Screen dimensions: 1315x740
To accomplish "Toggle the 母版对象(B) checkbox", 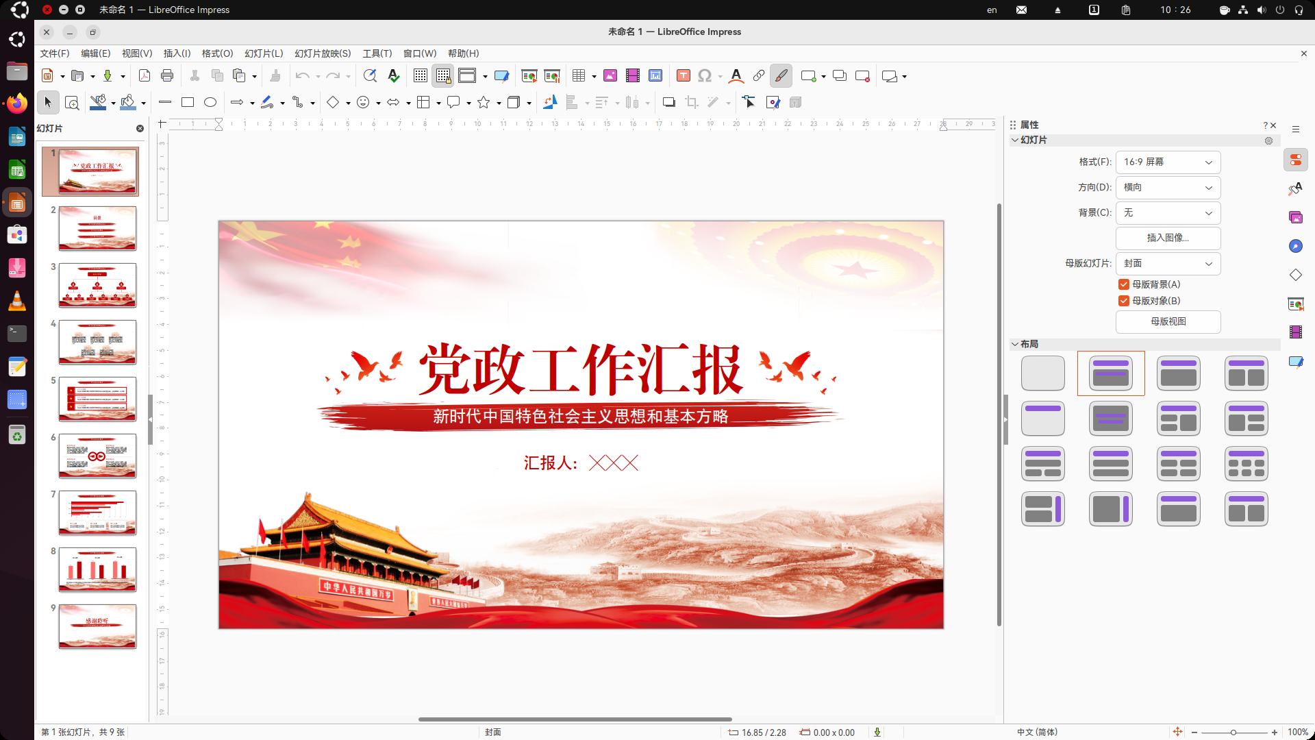I will (x=1123, y=301).
